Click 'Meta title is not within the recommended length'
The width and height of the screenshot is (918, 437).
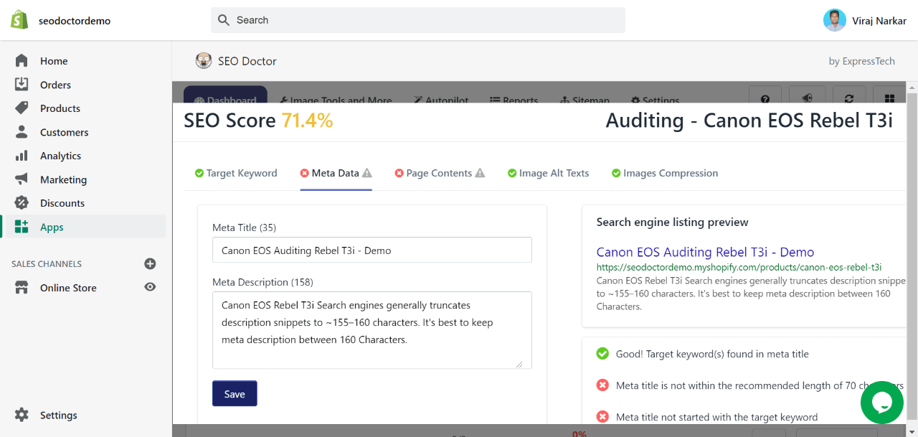760,385
